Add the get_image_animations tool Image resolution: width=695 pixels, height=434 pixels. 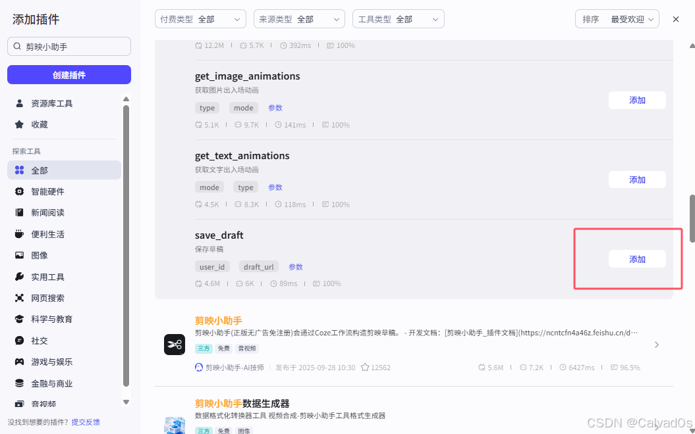tap(637, 101)
